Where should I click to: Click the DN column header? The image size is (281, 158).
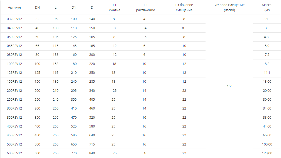point(37,8)
